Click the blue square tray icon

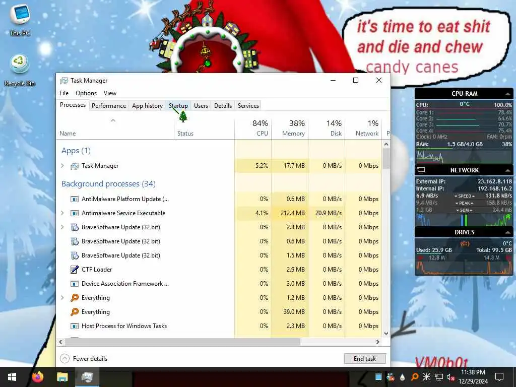378,377
